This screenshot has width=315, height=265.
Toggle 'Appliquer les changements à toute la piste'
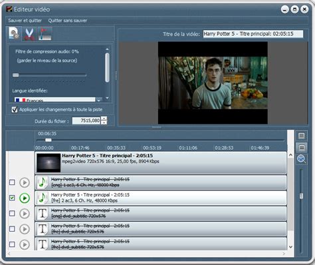[15, 109]
